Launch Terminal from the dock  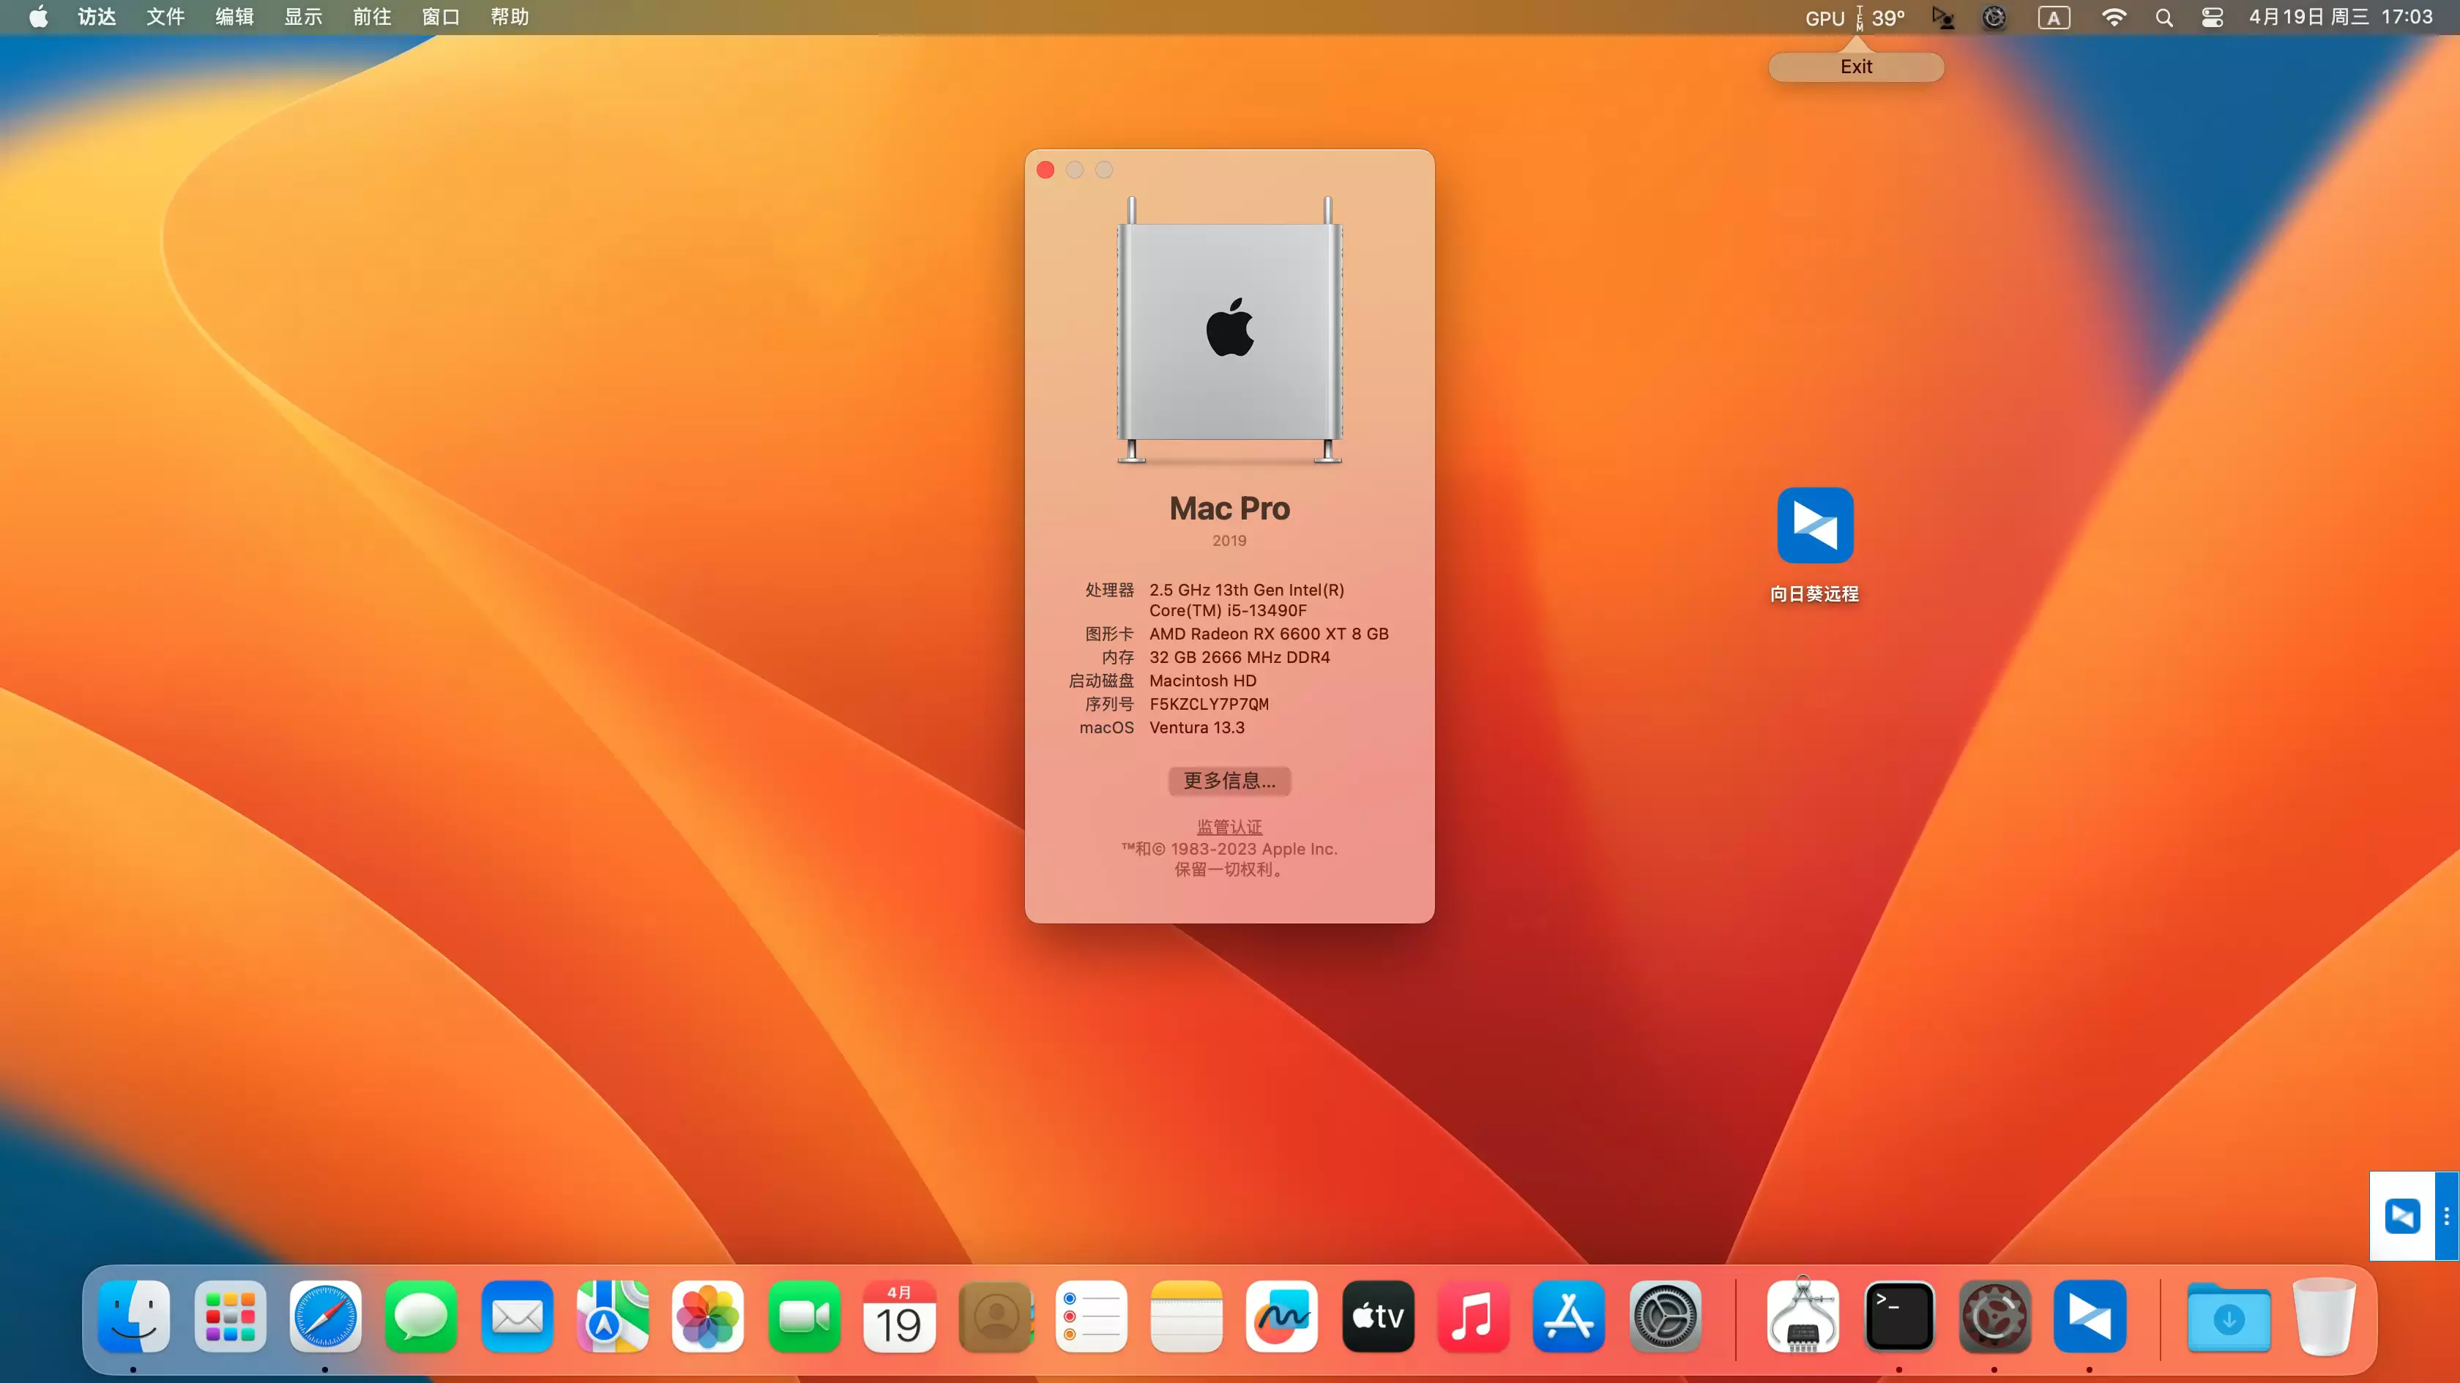point(1898,1316)
